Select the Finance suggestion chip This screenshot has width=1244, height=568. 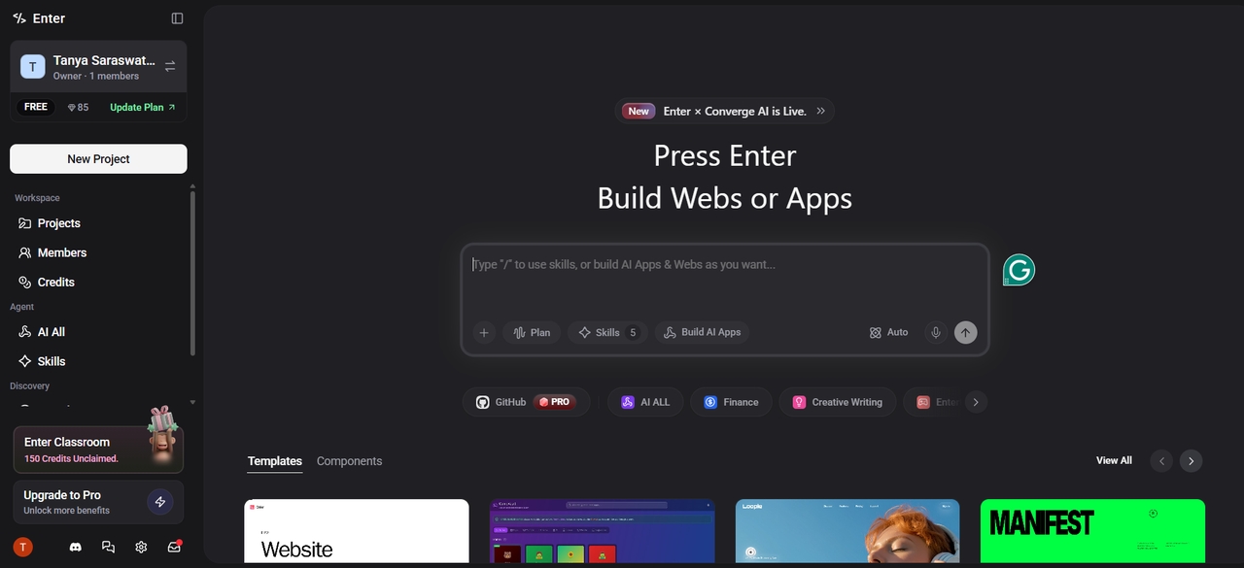pos(731,402)
